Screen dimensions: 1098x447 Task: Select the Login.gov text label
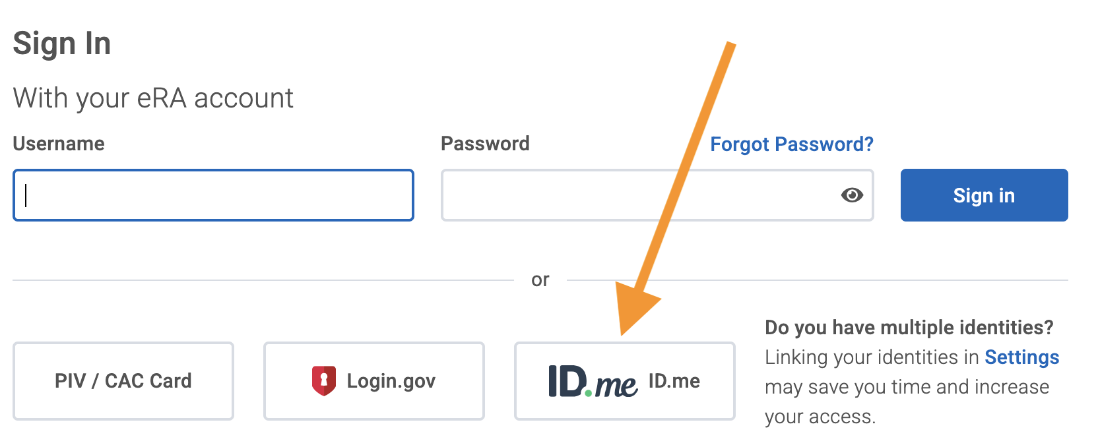click(x=391, y=381)
